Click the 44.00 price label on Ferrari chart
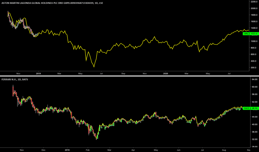This screenshot has width=259, height=152. pos(255,117)
